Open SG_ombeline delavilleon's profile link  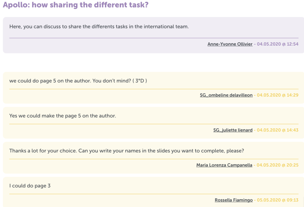click(226, 95)
